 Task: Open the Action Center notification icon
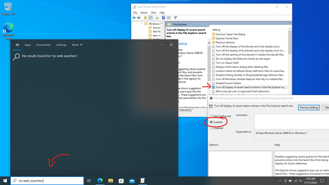point(322,180)
